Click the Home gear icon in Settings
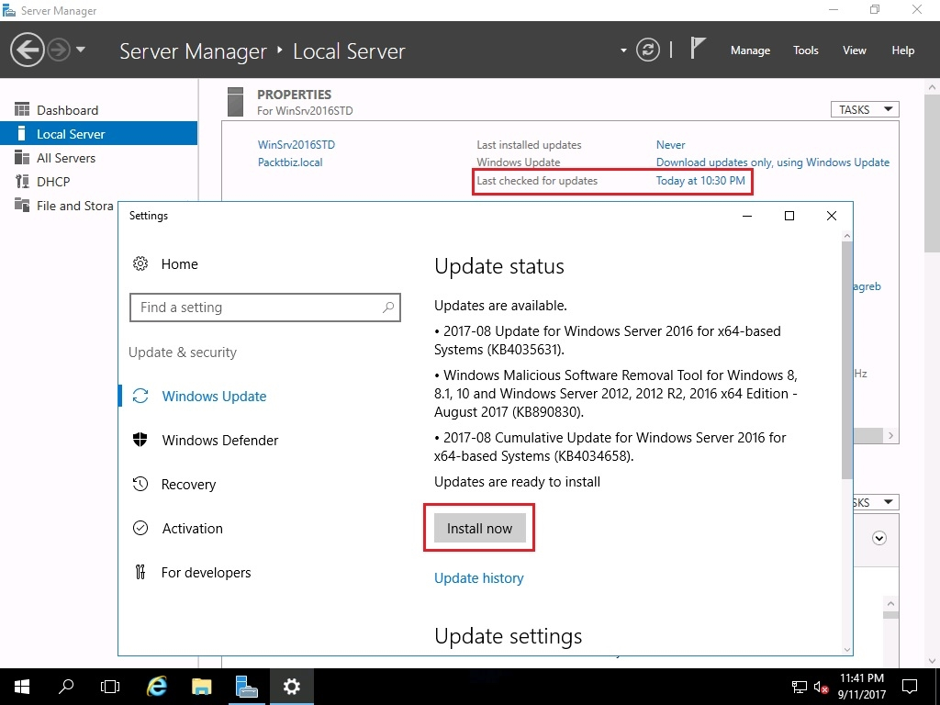This screenshot has width=940, height=705. (140, 264)
